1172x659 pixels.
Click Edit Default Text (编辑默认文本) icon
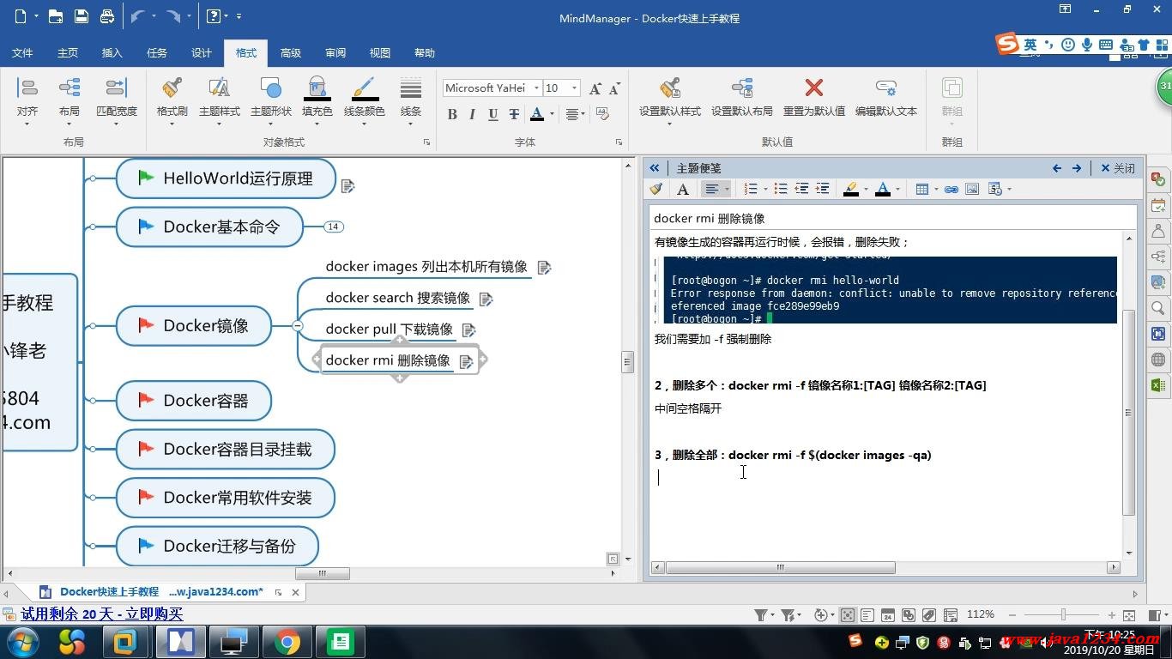[886, 88]
